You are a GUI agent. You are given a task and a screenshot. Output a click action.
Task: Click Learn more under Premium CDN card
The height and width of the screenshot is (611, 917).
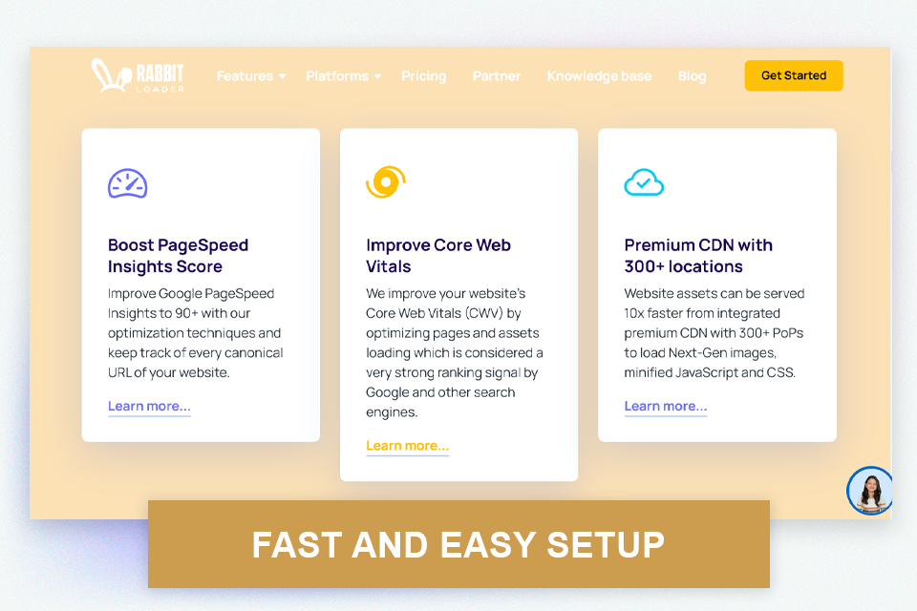tap(665, 406)
